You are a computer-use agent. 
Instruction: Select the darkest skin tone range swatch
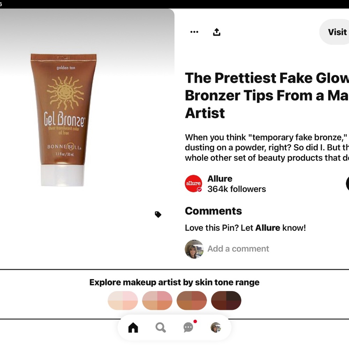226,300
